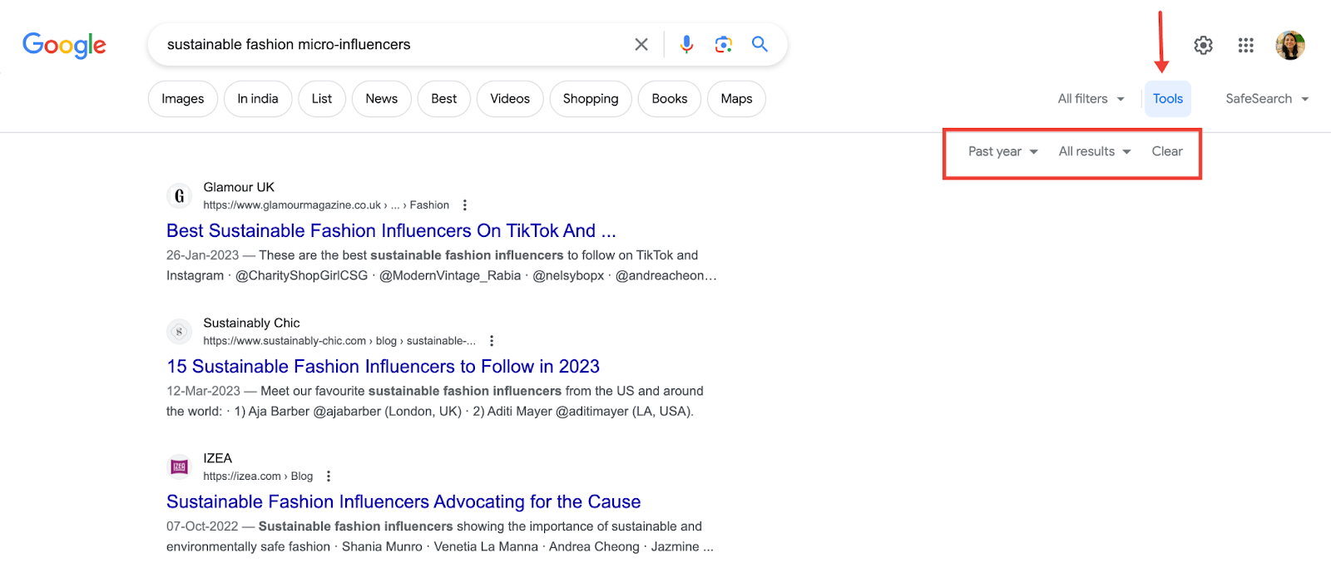Click the izea.com Blog URL breadcrumb
The width and height of the screenshot is (1331, 578).
[258, 477]
